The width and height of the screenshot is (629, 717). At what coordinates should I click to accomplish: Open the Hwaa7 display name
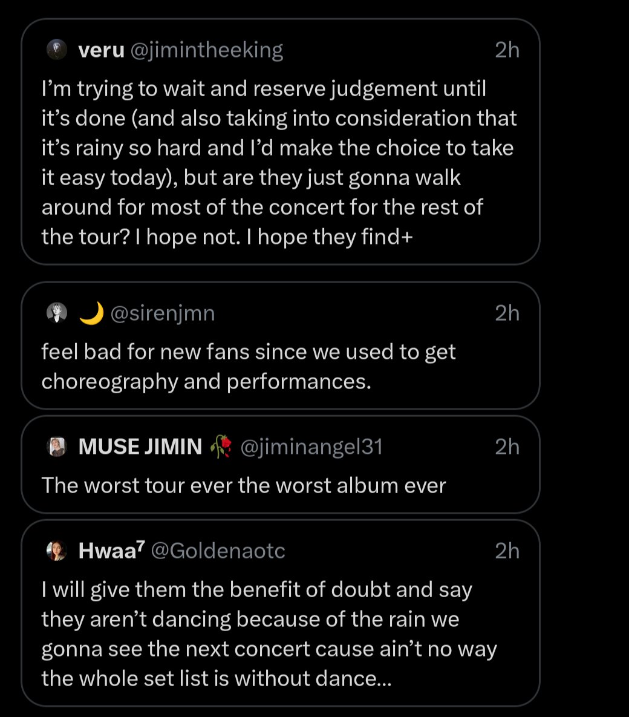111,551
